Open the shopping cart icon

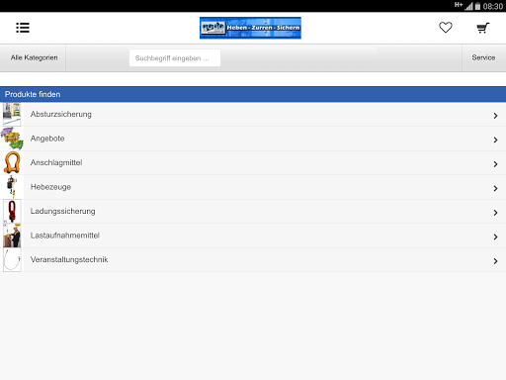click(483, 28)
